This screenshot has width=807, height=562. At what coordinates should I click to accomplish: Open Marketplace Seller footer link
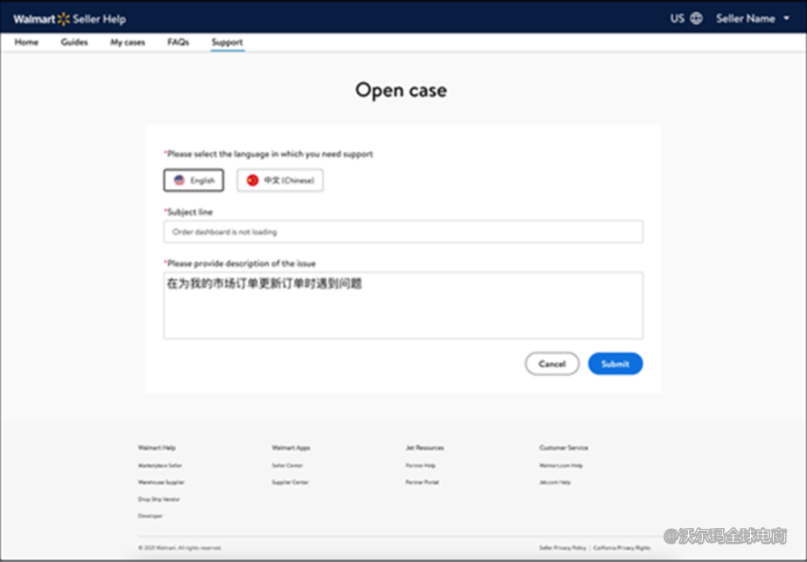point(159,465)
